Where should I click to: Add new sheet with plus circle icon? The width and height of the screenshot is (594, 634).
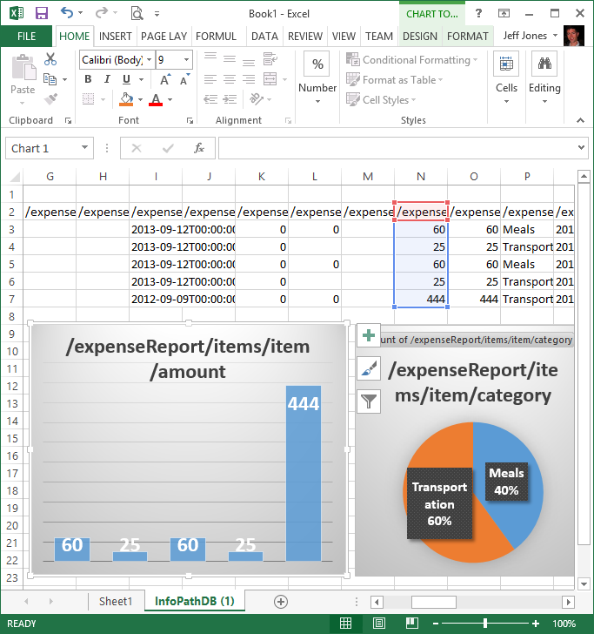[x=281, y=602]
